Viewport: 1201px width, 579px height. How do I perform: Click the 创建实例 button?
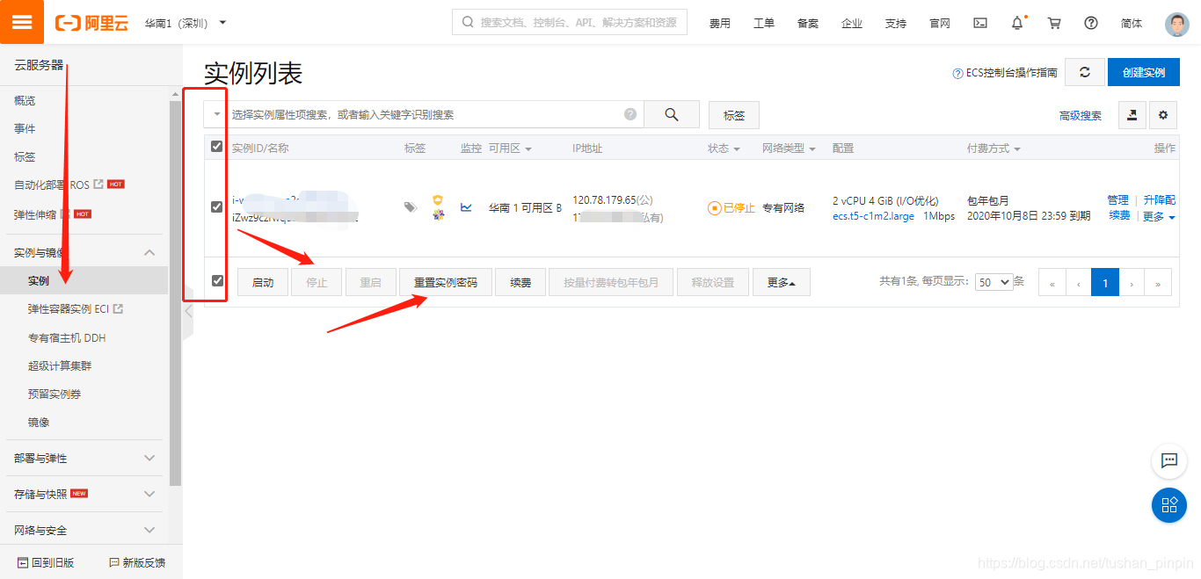pos(1144,72)
